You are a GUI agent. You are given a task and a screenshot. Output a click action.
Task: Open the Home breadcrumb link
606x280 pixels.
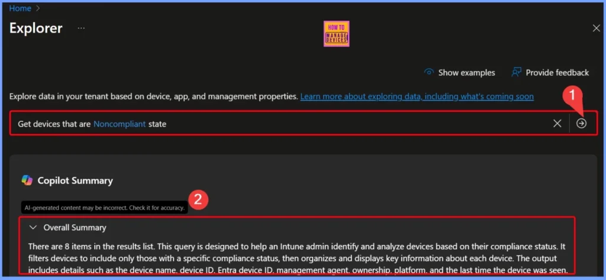coord(20,8)
